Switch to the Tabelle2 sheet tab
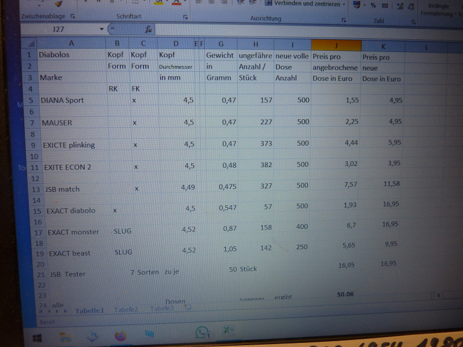The height and width of the screenshot is (347, 463). point(126,309)
